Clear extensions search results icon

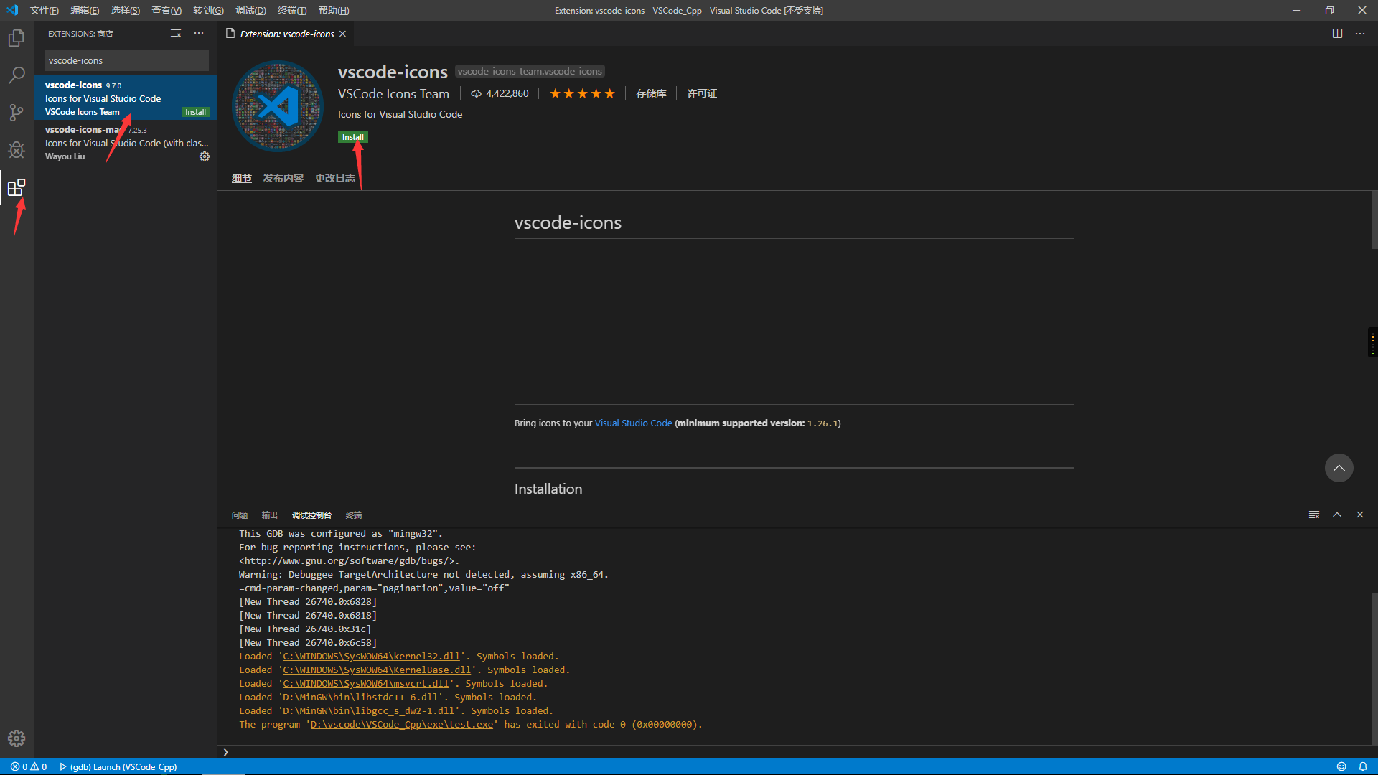click(x=176, y=34)
